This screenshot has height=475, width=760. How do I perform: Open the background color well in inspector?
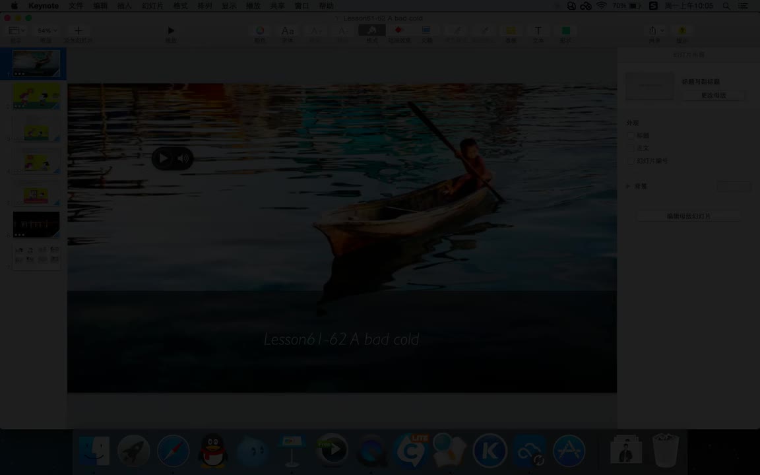pyautogui.click(x=734, y=186)
